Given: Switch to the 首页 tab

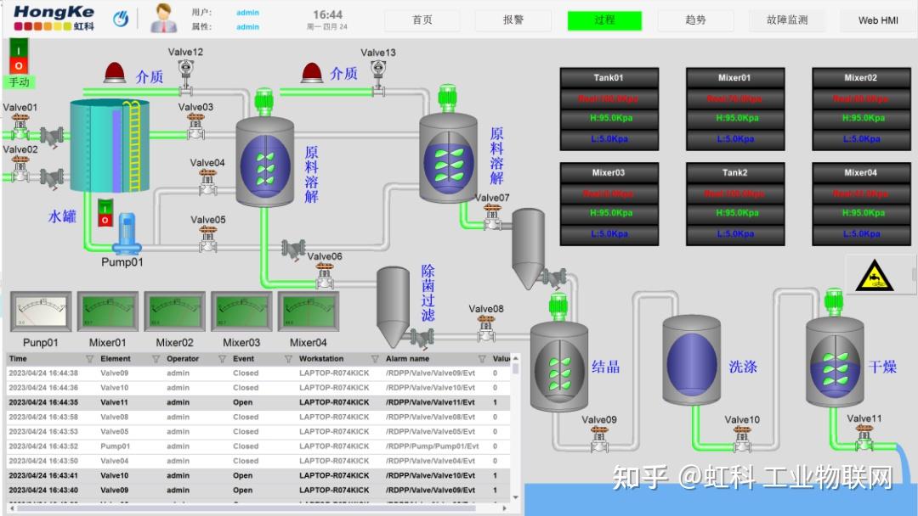Looking at the screenshot, I should [422, 20].
